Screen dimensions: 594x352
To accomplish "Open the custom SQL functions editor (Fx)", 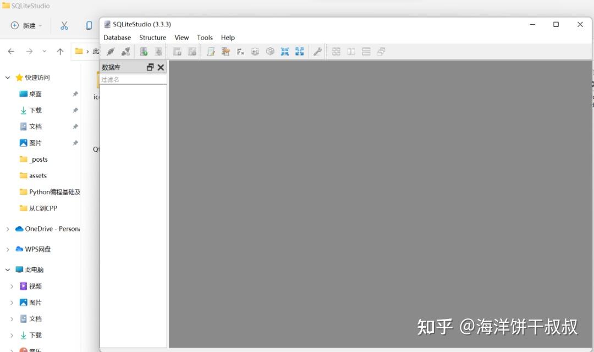I will pyautogui.click(x=239, y=51).
